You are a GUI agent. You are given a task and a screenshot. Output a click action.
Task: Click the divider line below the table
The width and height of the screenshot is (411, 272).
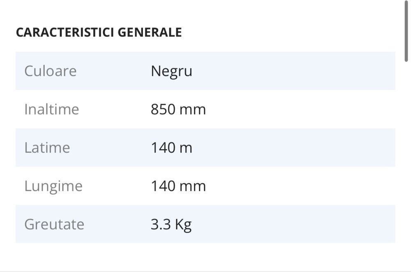[x=205, y=271]
